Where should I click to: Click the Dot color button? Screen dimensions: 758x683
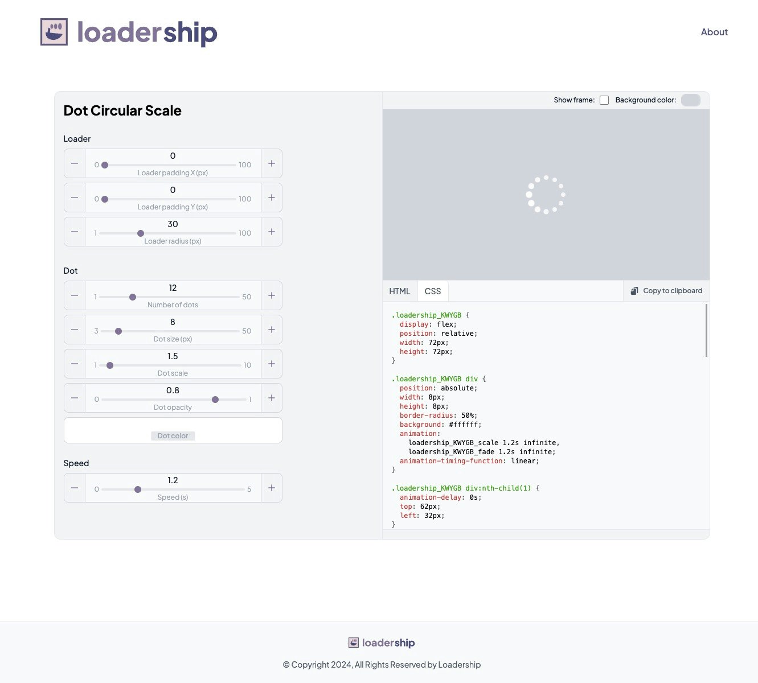click(173, 435)
